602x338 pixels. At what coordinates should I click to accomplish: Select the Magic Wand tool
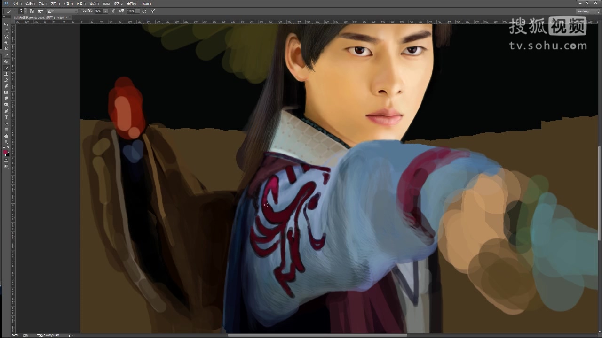pyautogui.click(x=6, y=42)
